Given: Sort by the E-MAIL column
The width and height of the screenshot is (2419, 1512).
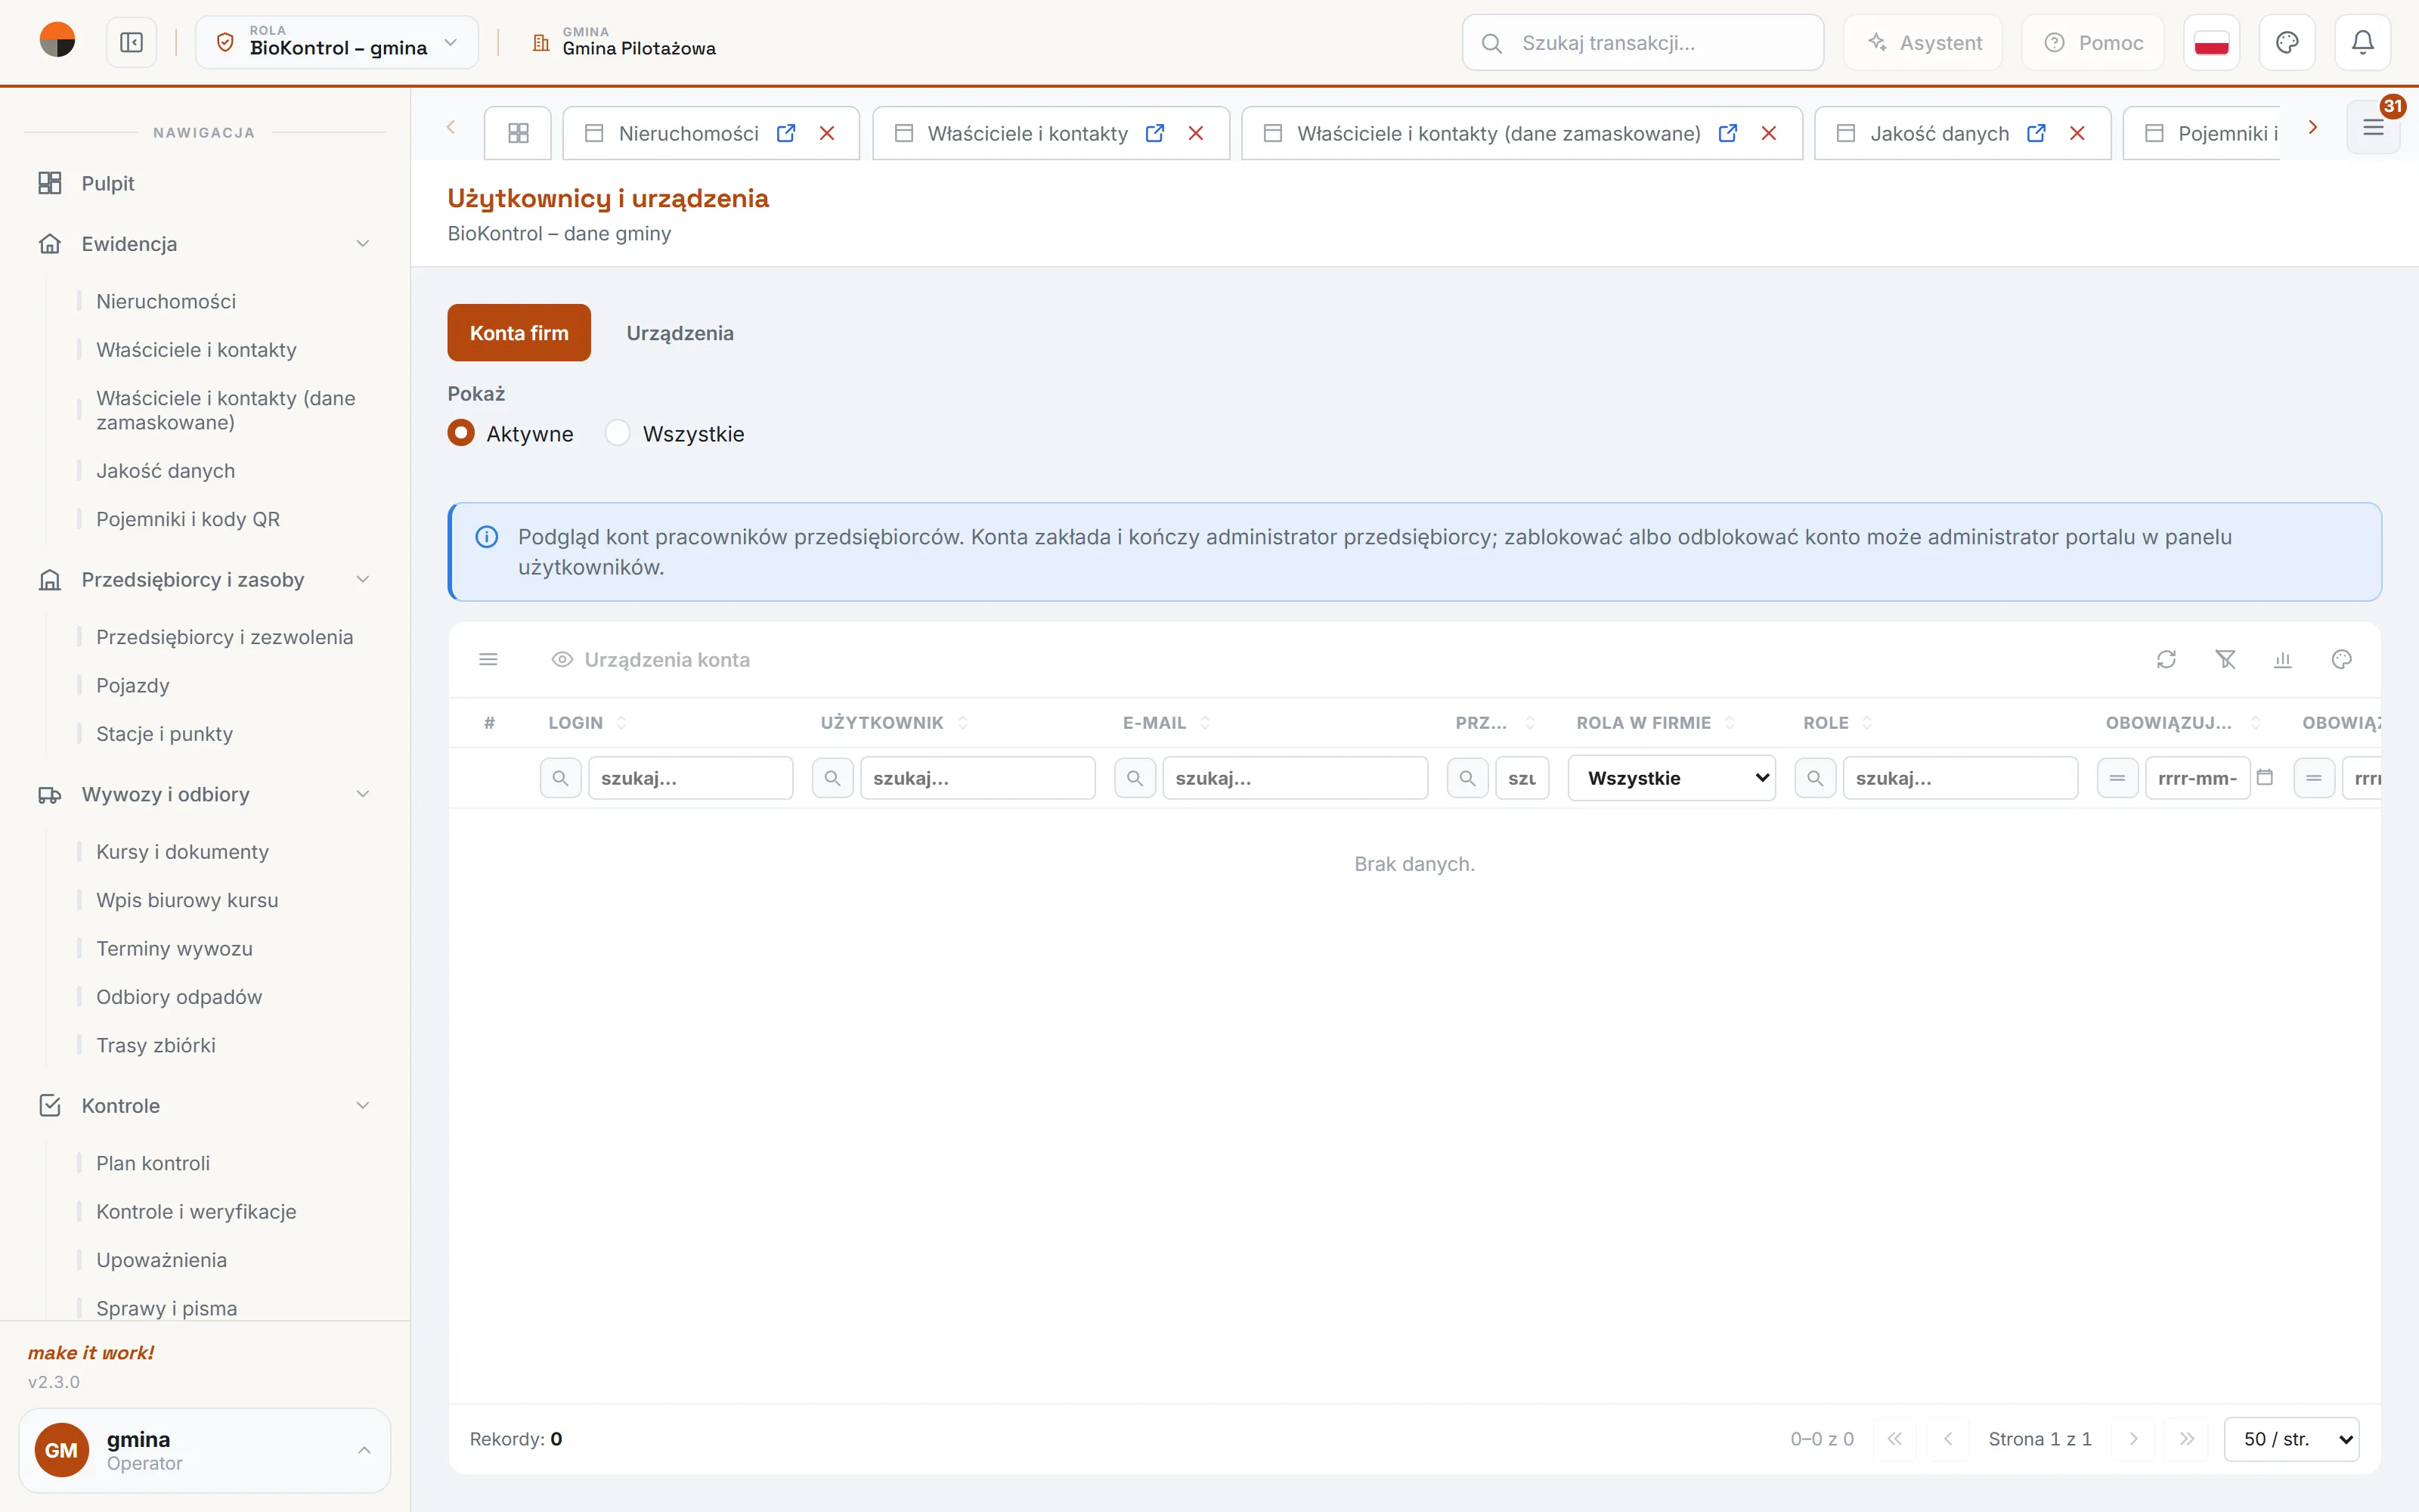Looking at the screenshot, I should [1166, 722].
